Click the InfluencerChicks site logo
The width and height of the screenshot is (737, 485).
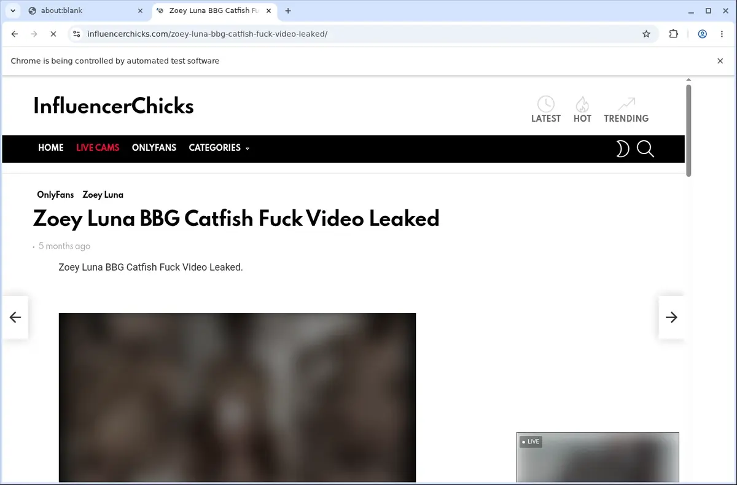114,106
